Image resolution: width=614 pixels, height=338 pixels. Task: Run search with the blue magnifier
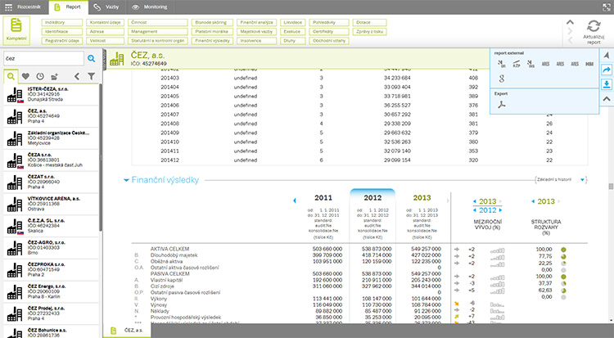(x=91, y=58)
